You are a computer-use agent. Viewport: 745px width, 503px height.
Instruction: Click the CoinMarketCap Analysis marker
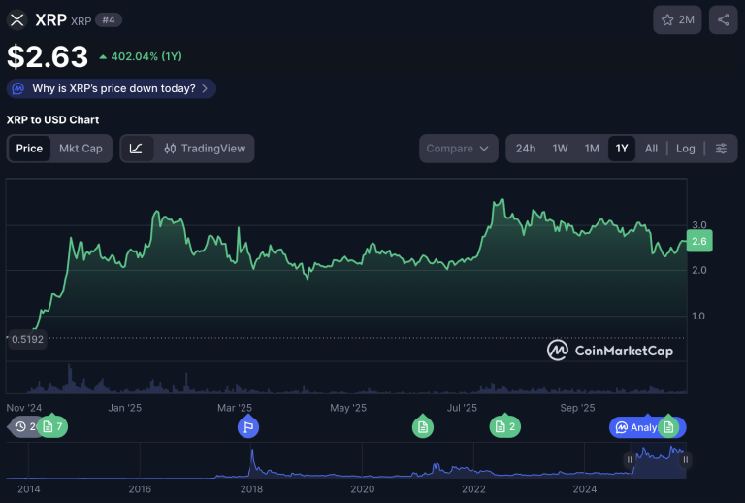point(634,426)
